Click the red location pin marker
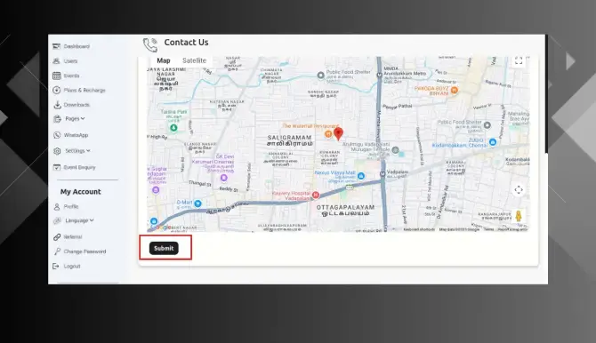This screenshot has height=343, width=596. pyautogui.click(x=338, y=133)
